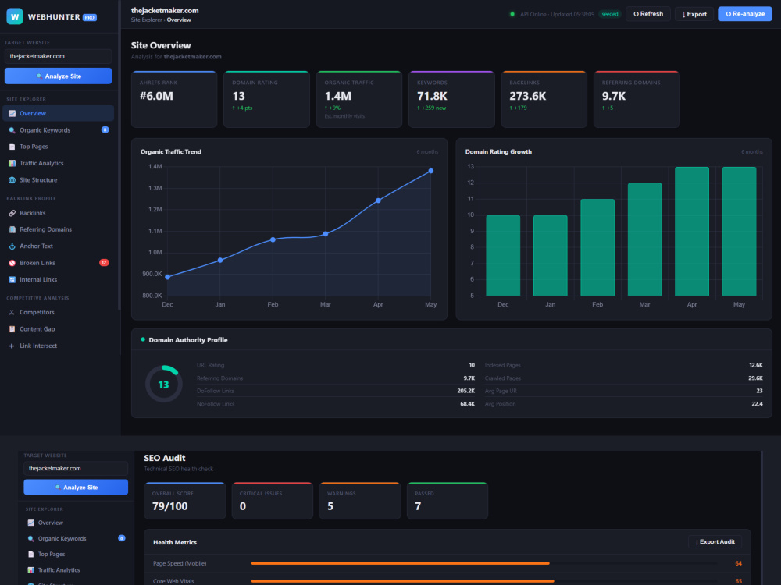Click the blue Re-analyze button
This screenshot has height=585, width=781.
[745, 14]
